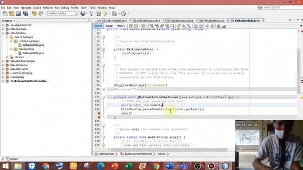The height and width of the screenshot is (170, 303).
Task: Collapse the KalkulatorBola project node
Action: 3,33
